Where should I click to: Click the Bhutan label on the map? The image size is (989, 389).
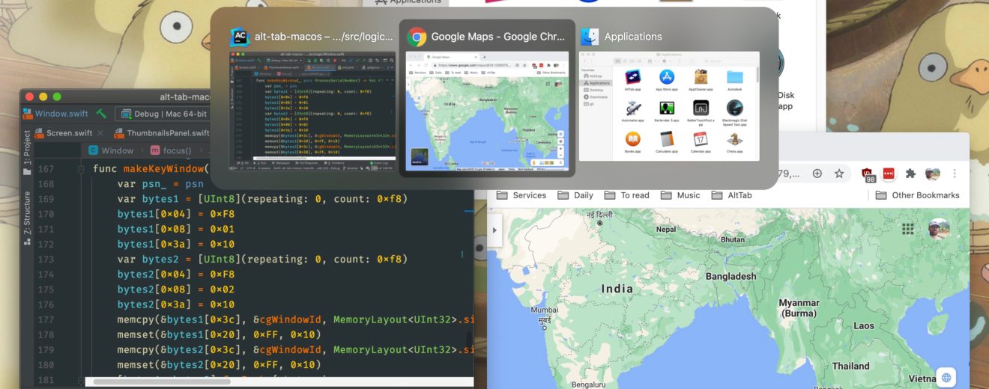click(x=732, y=239)
